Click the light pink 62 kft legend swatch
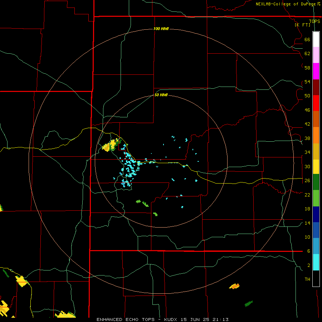 316,55
